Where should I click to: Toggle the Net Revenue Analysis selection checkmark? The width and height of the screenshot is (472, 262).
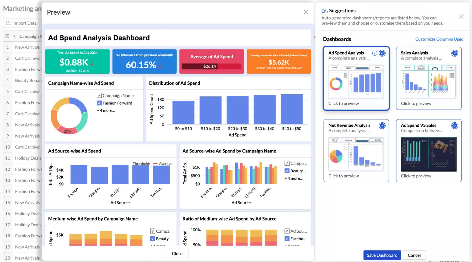(382, 126)
